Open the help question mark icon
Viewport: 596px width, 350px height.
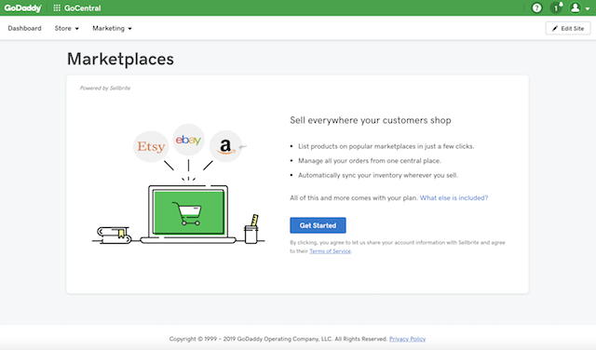click(536, 7)
